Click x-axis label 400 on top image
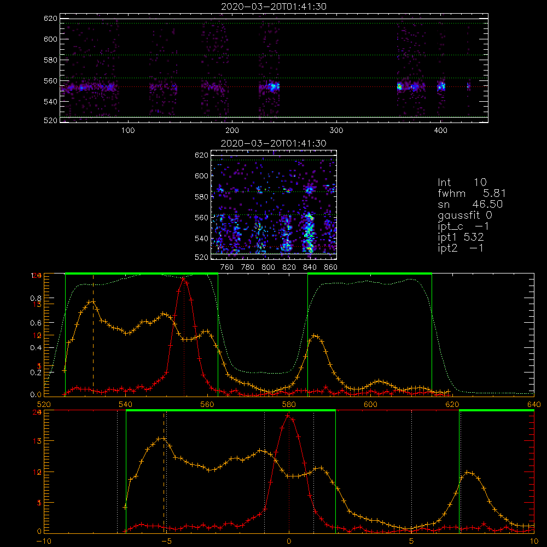Viewport: 547px width, 547px height. (x=440, y=130)
